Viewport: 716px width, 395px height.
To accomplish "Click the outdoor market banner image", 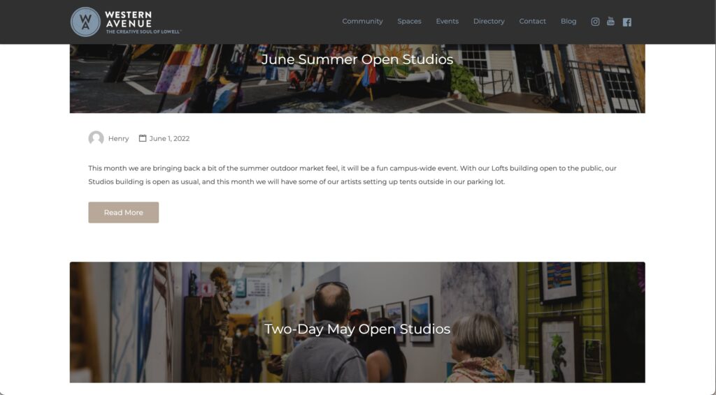I will click(x=357, y=91).
